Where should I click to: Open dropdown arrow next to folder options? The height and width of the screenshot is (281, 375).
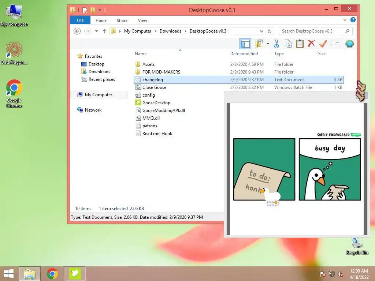pos(268,44)
